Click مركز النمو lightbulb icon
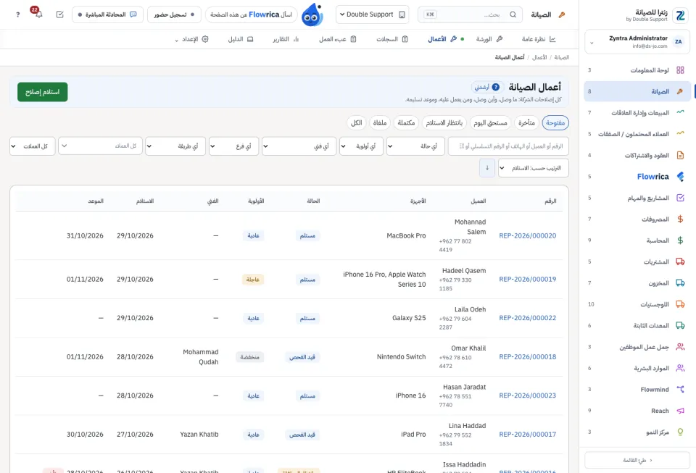The width and height of the screenshot is (696, 473). coord(680,432)
